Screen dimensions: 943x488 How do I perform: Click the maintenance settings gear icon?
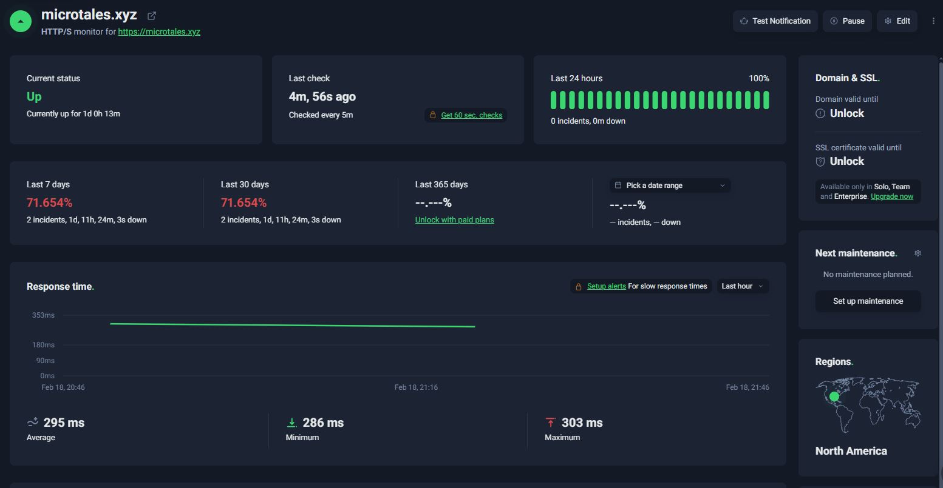[x=917, y=253]
